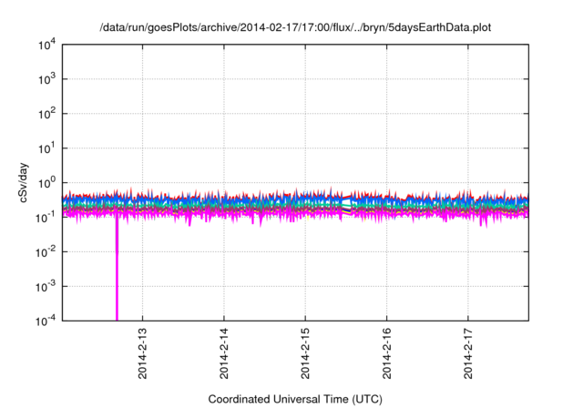Screen dimensions: 583x408
Task: Click the 10^-4 y-axis tick label
Action: [46, 321]
